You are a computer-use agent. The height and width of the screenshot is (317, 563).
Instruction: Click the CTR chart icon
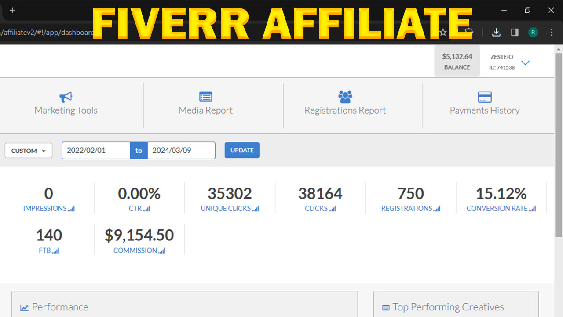click(146, 209)
